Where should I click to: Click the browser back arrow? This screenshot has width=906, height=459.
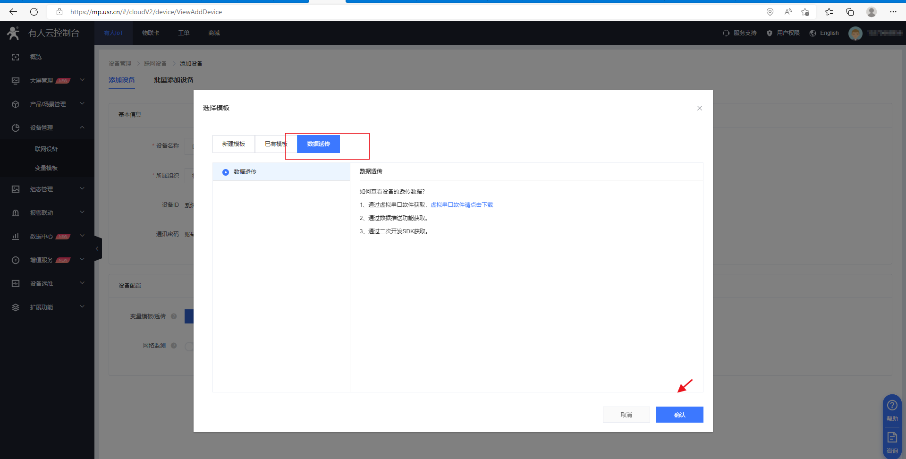tap(13, 12)
